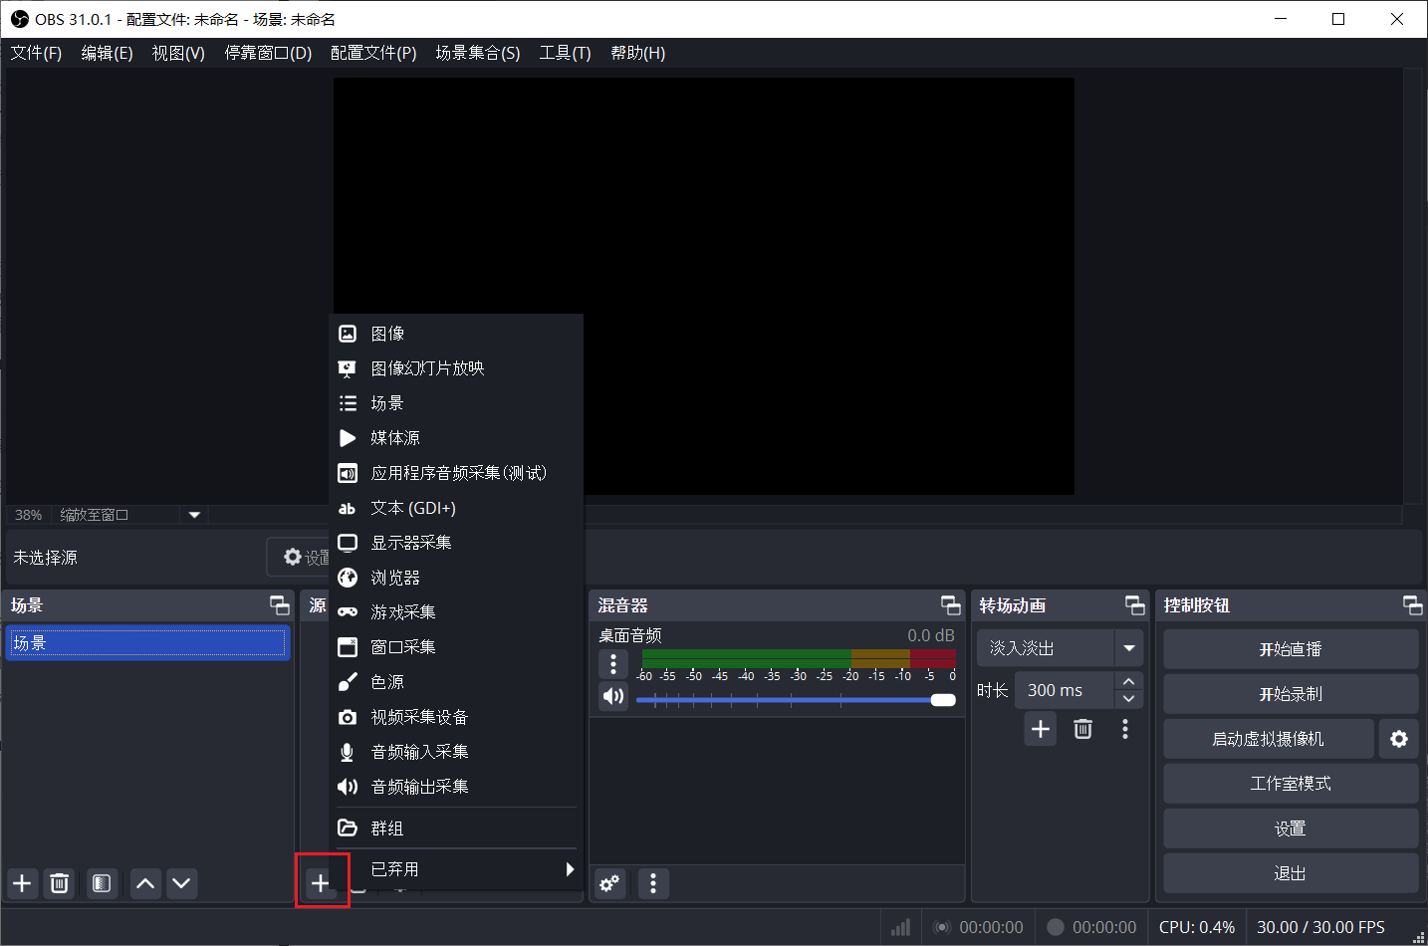Open virtual camera settings gear icon
1428x946 pixels.
click(x=1399, y=739)
